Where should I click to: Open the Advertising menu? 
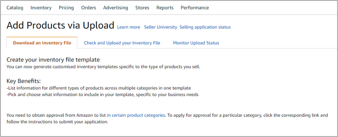[x=116, y=8]
